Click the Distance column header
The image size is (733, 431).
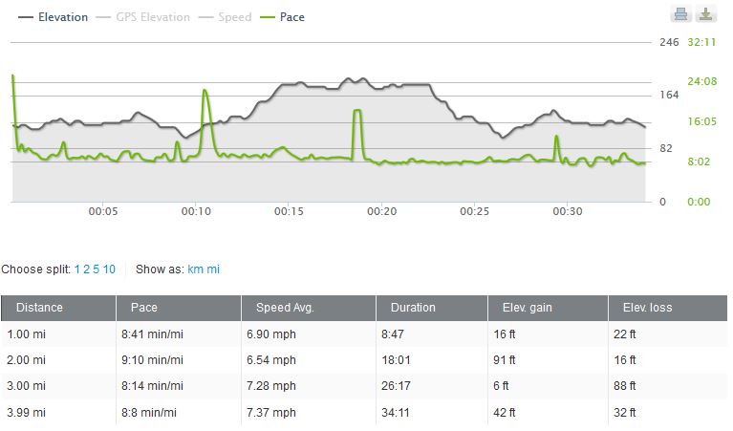pos(39,308)
